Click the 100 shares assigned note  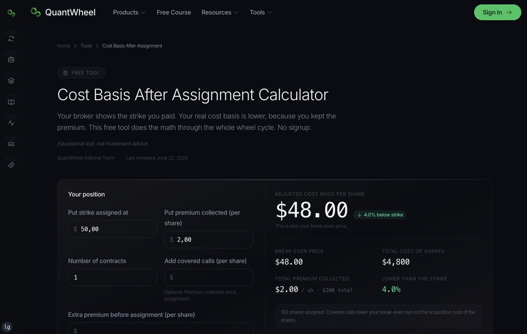point(378,316)
